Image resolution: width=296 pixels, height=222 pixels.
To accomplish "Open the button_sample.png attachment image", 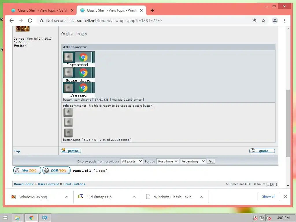I will point(79,75).
